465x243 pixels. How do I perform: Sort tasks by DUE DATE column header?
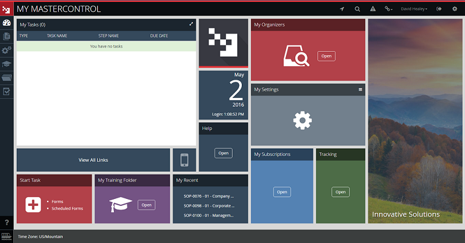(x=159, y=36)
